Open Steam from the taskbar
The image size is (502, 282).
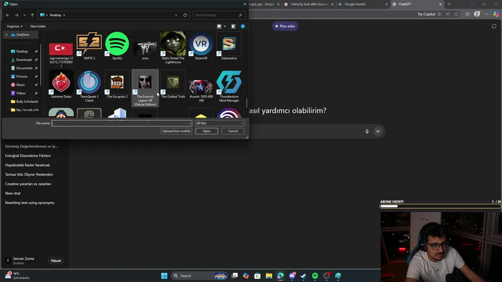303,276
